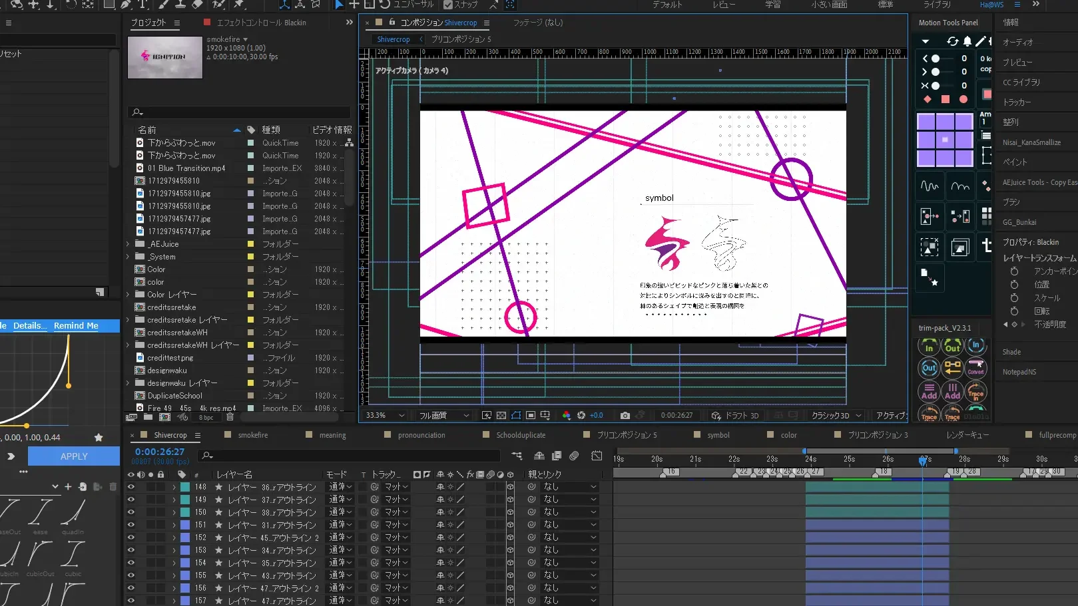This screenshot has width=1078, height=606.
Task: Expand the designwaku レイヤー folder
Action: pyautogui.click(x=128, y=383)
